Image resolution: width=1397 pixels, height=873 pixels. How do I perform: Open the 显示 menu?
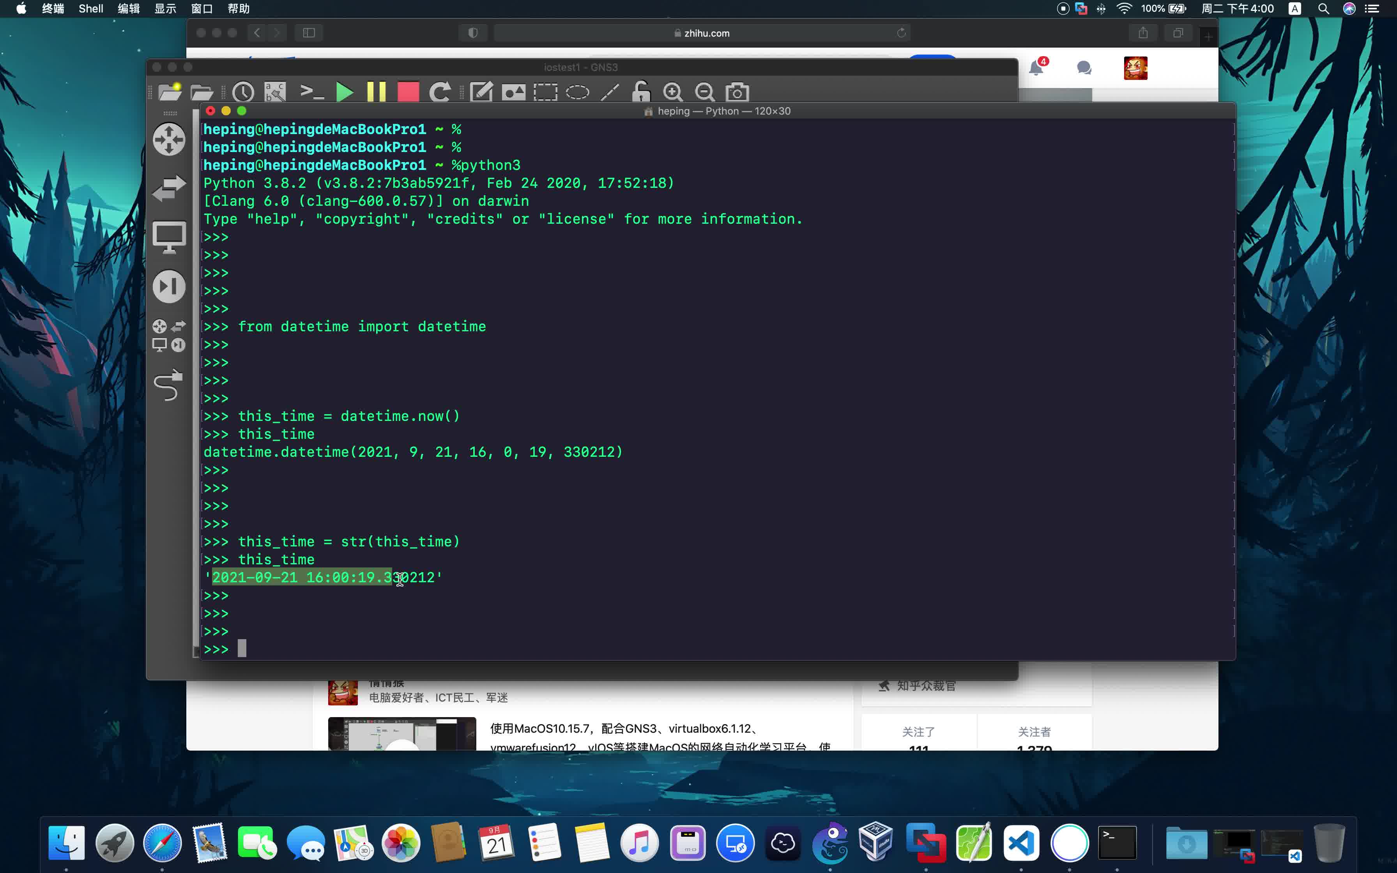165,9
